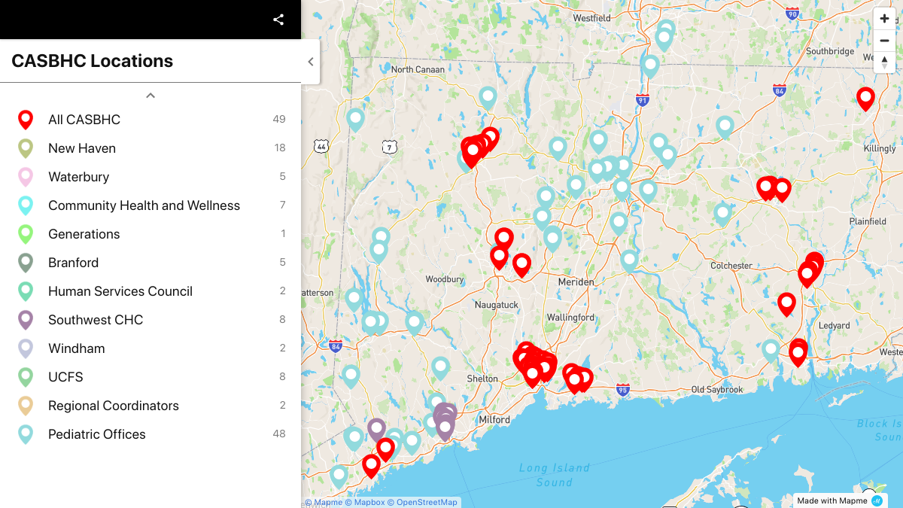Zoom in on the map
903x508 pixels.
pyautogui.click(x=884, y=19)
